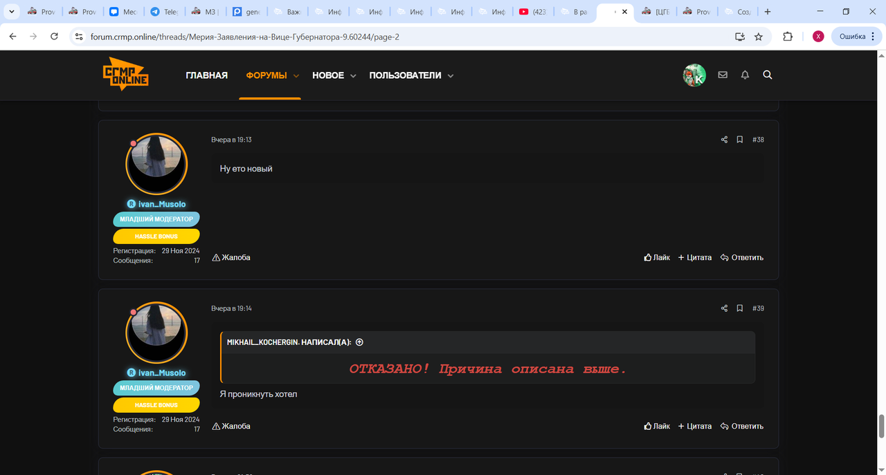Open ivan_Musolo username link in post #39
886x475 pixels.
click(x=162, y=373)
